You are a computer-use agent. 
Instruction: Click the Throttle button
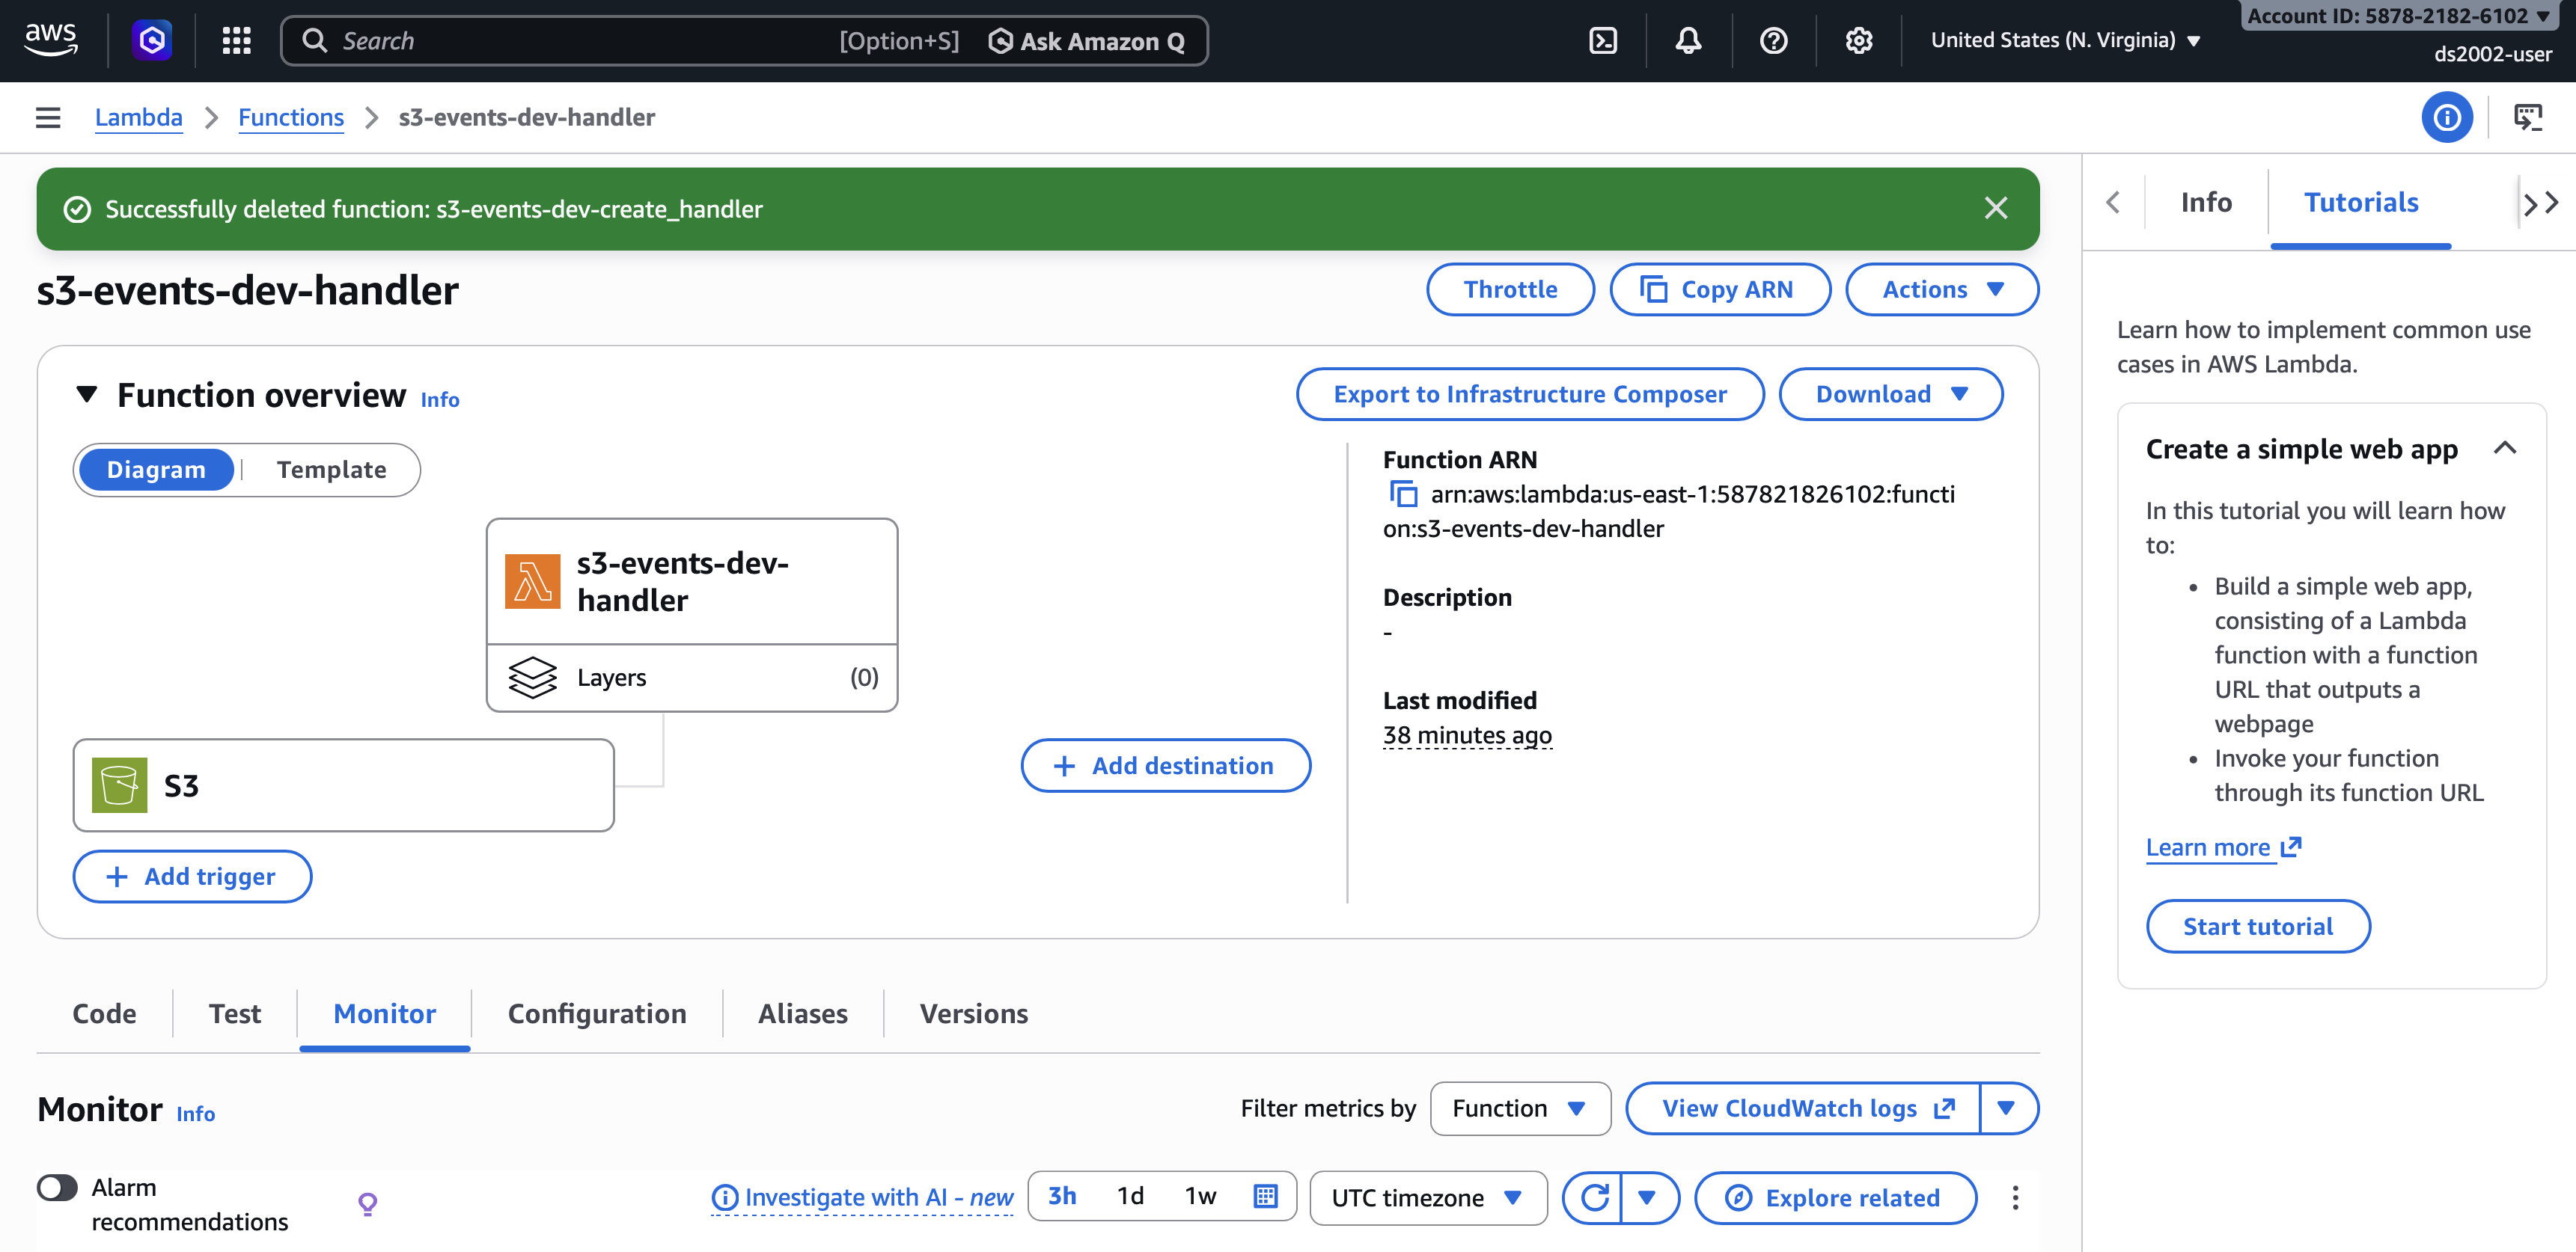[x=1510, y=289]
